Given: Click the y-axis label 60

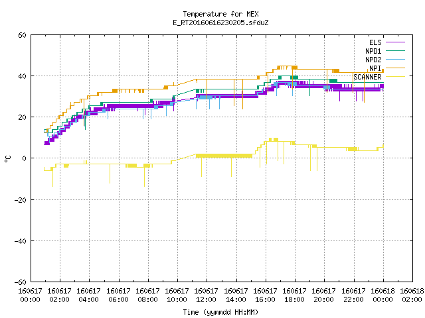Looking at the screenshot, I should coord(22,35).
